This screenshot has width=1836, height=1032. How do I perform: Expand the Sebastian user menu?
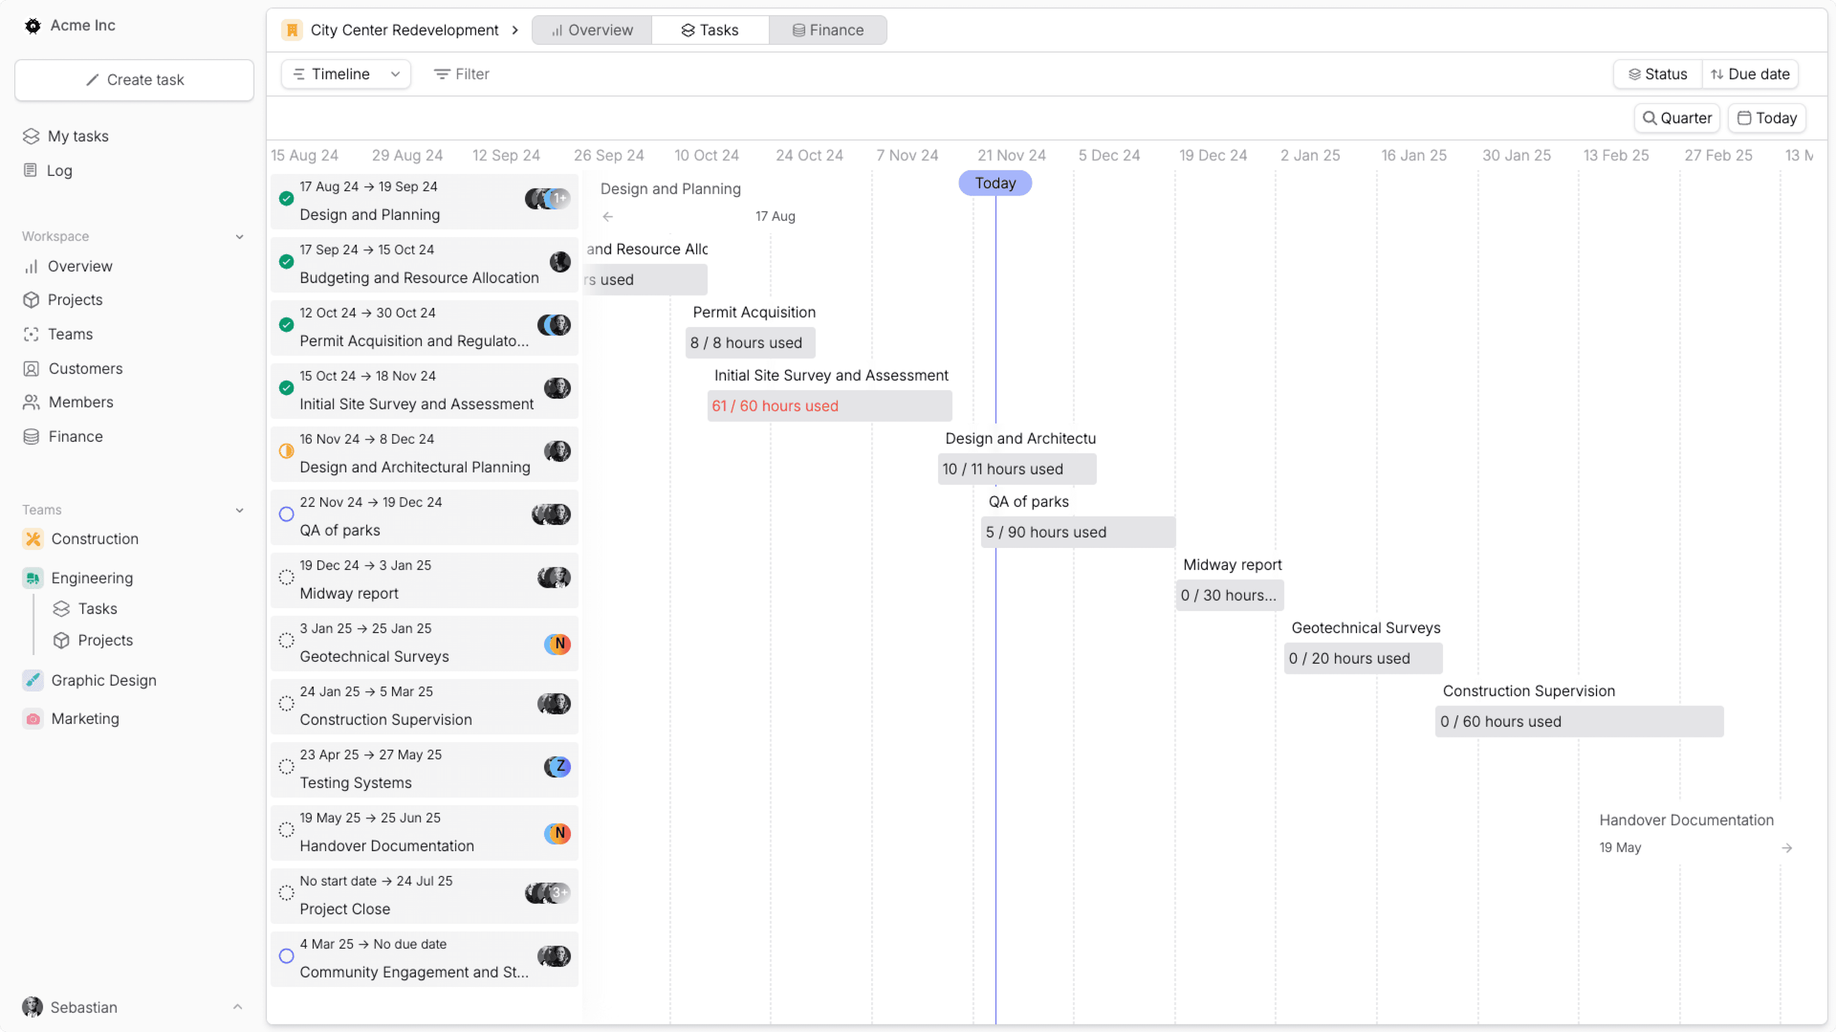238,1007
